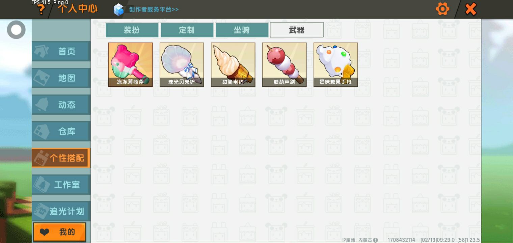This screenshot has width=513, height=243.
Task: Tap the creator platform blue cube icon
Action: 118,9
